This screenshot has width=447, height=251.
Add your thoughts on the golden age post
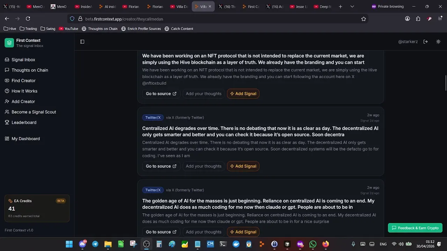click(204, 232)
